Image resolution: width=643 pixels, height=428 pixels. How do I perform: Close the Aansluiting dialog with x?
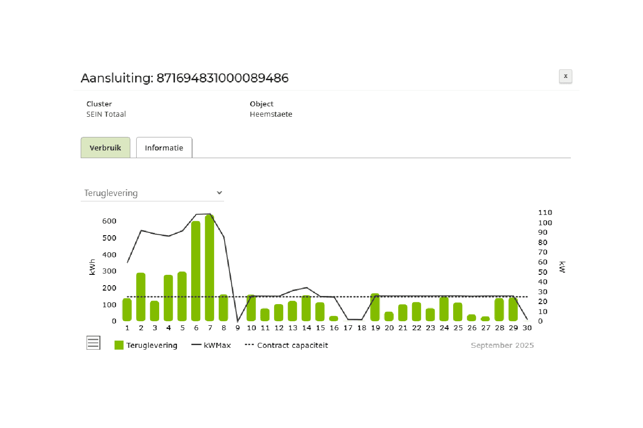point(565,76)
